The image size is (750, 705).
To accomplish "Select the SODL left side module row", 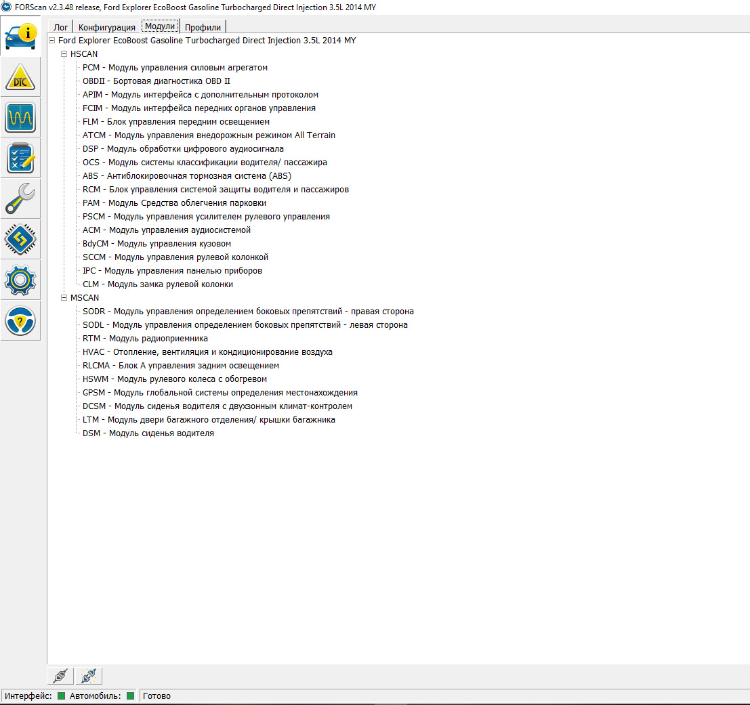I will point(245,325).
